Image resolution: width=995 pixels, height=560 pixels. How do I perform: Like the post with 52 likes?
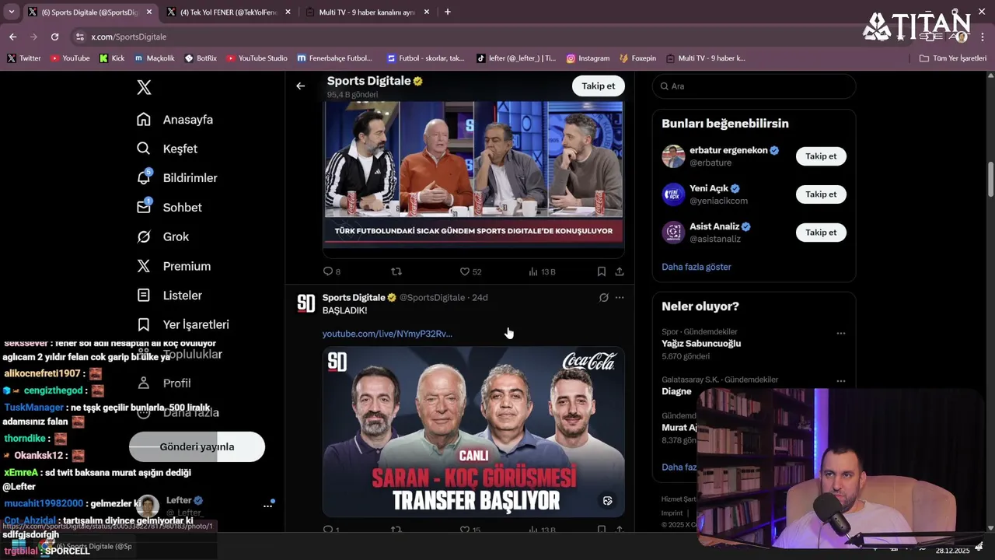click(x=470, y=271)
